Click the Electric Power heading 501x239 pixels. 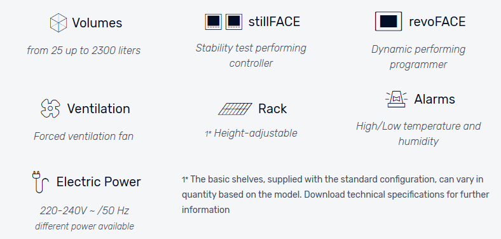pyautogui.click(x=99, y=182)
